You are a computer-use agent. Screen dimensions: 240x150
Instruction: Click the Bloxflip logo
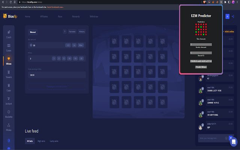(x=10, y=16)
